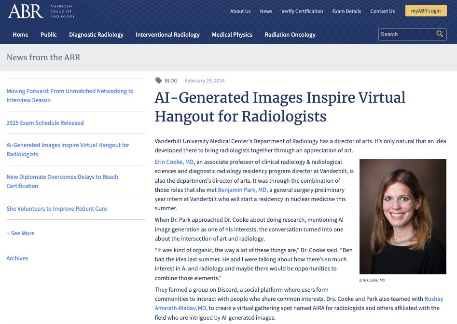Open Moving Forward networking article link

click(x=70, y=95)
